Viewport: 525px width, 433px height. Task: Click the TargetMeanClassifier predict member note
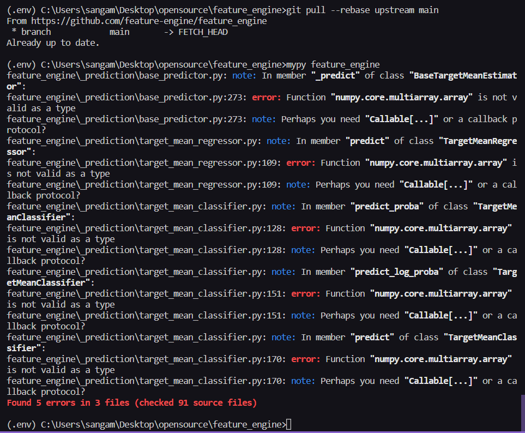point(372,337)
